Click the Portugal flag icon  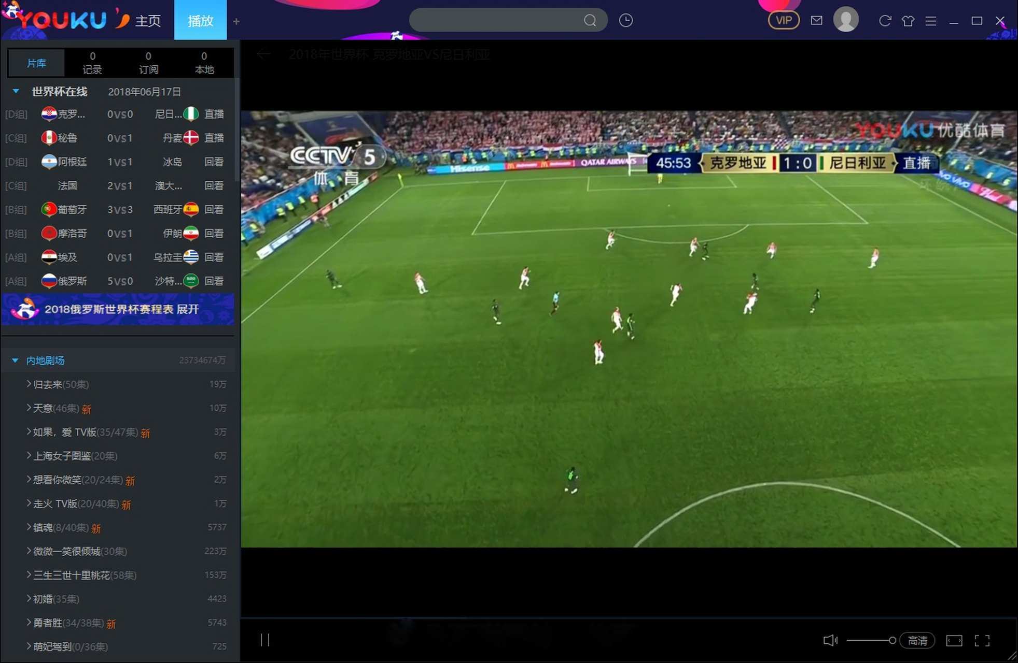point(49,209)
